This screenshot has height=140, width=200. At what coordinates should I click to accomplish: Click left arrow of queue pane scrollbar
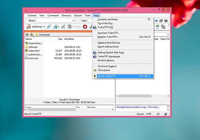(x=26, y=110)
